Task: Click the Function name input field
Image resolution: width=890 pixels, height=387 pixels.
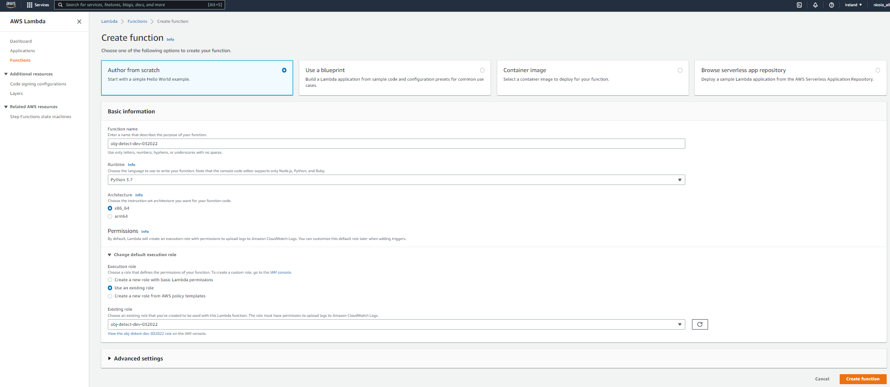Action: point(396,144)
